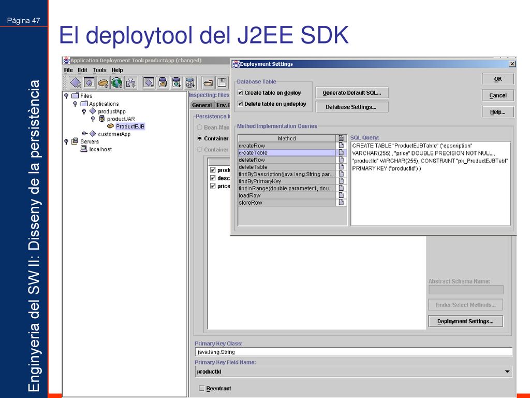The width and height of the screenshot is (530, 398).
Task: Click the document icon in loadRow row
Action: click(341, 195)
